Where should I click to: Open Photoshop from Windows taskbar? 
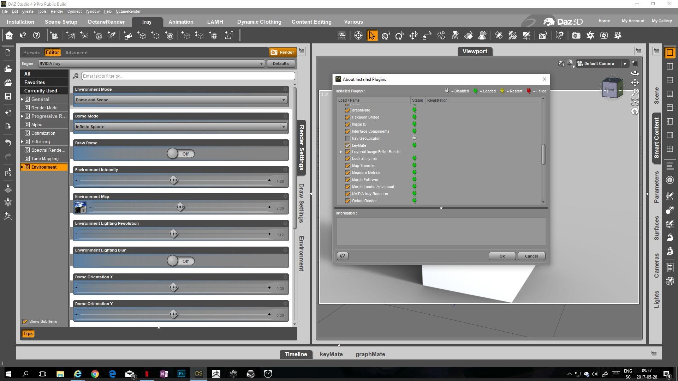pyautogui.click(x=181, y=374)
